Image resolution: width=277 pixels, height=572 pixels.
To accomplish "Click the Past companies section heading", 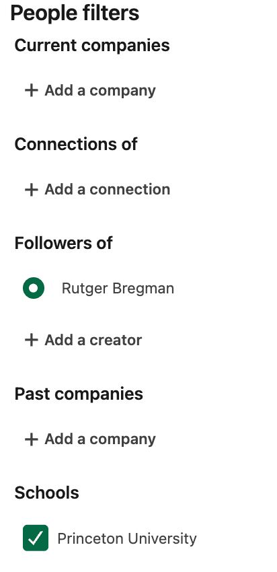I will coord(79,394).
